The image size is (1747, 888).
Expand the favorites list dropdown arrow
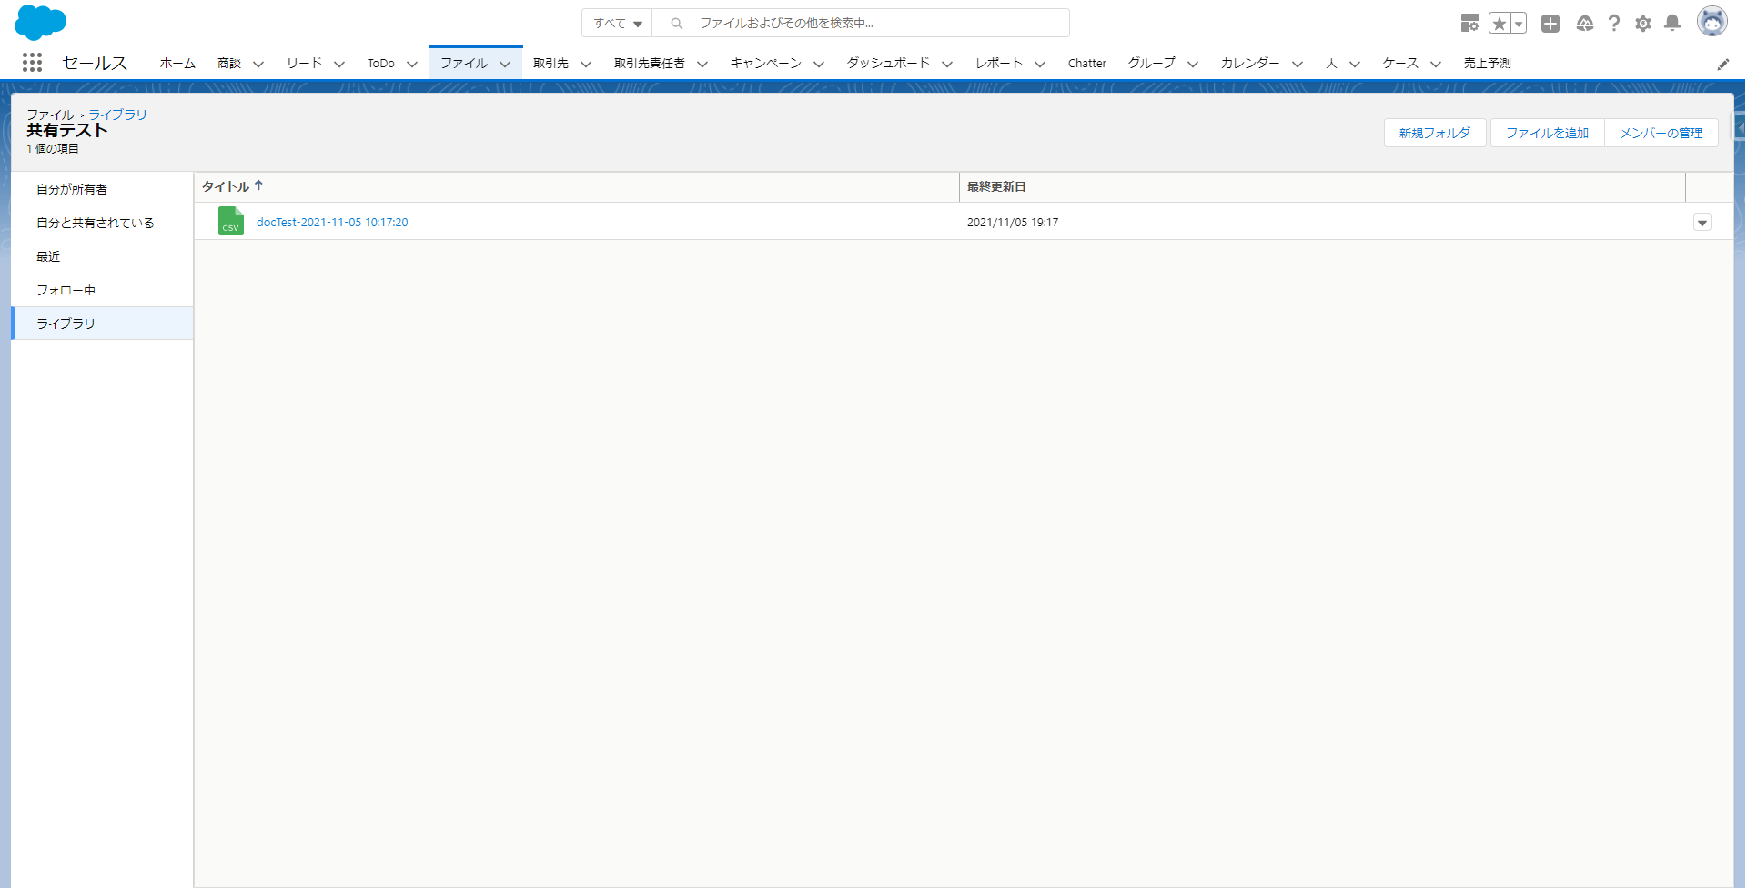[1516, 23]
